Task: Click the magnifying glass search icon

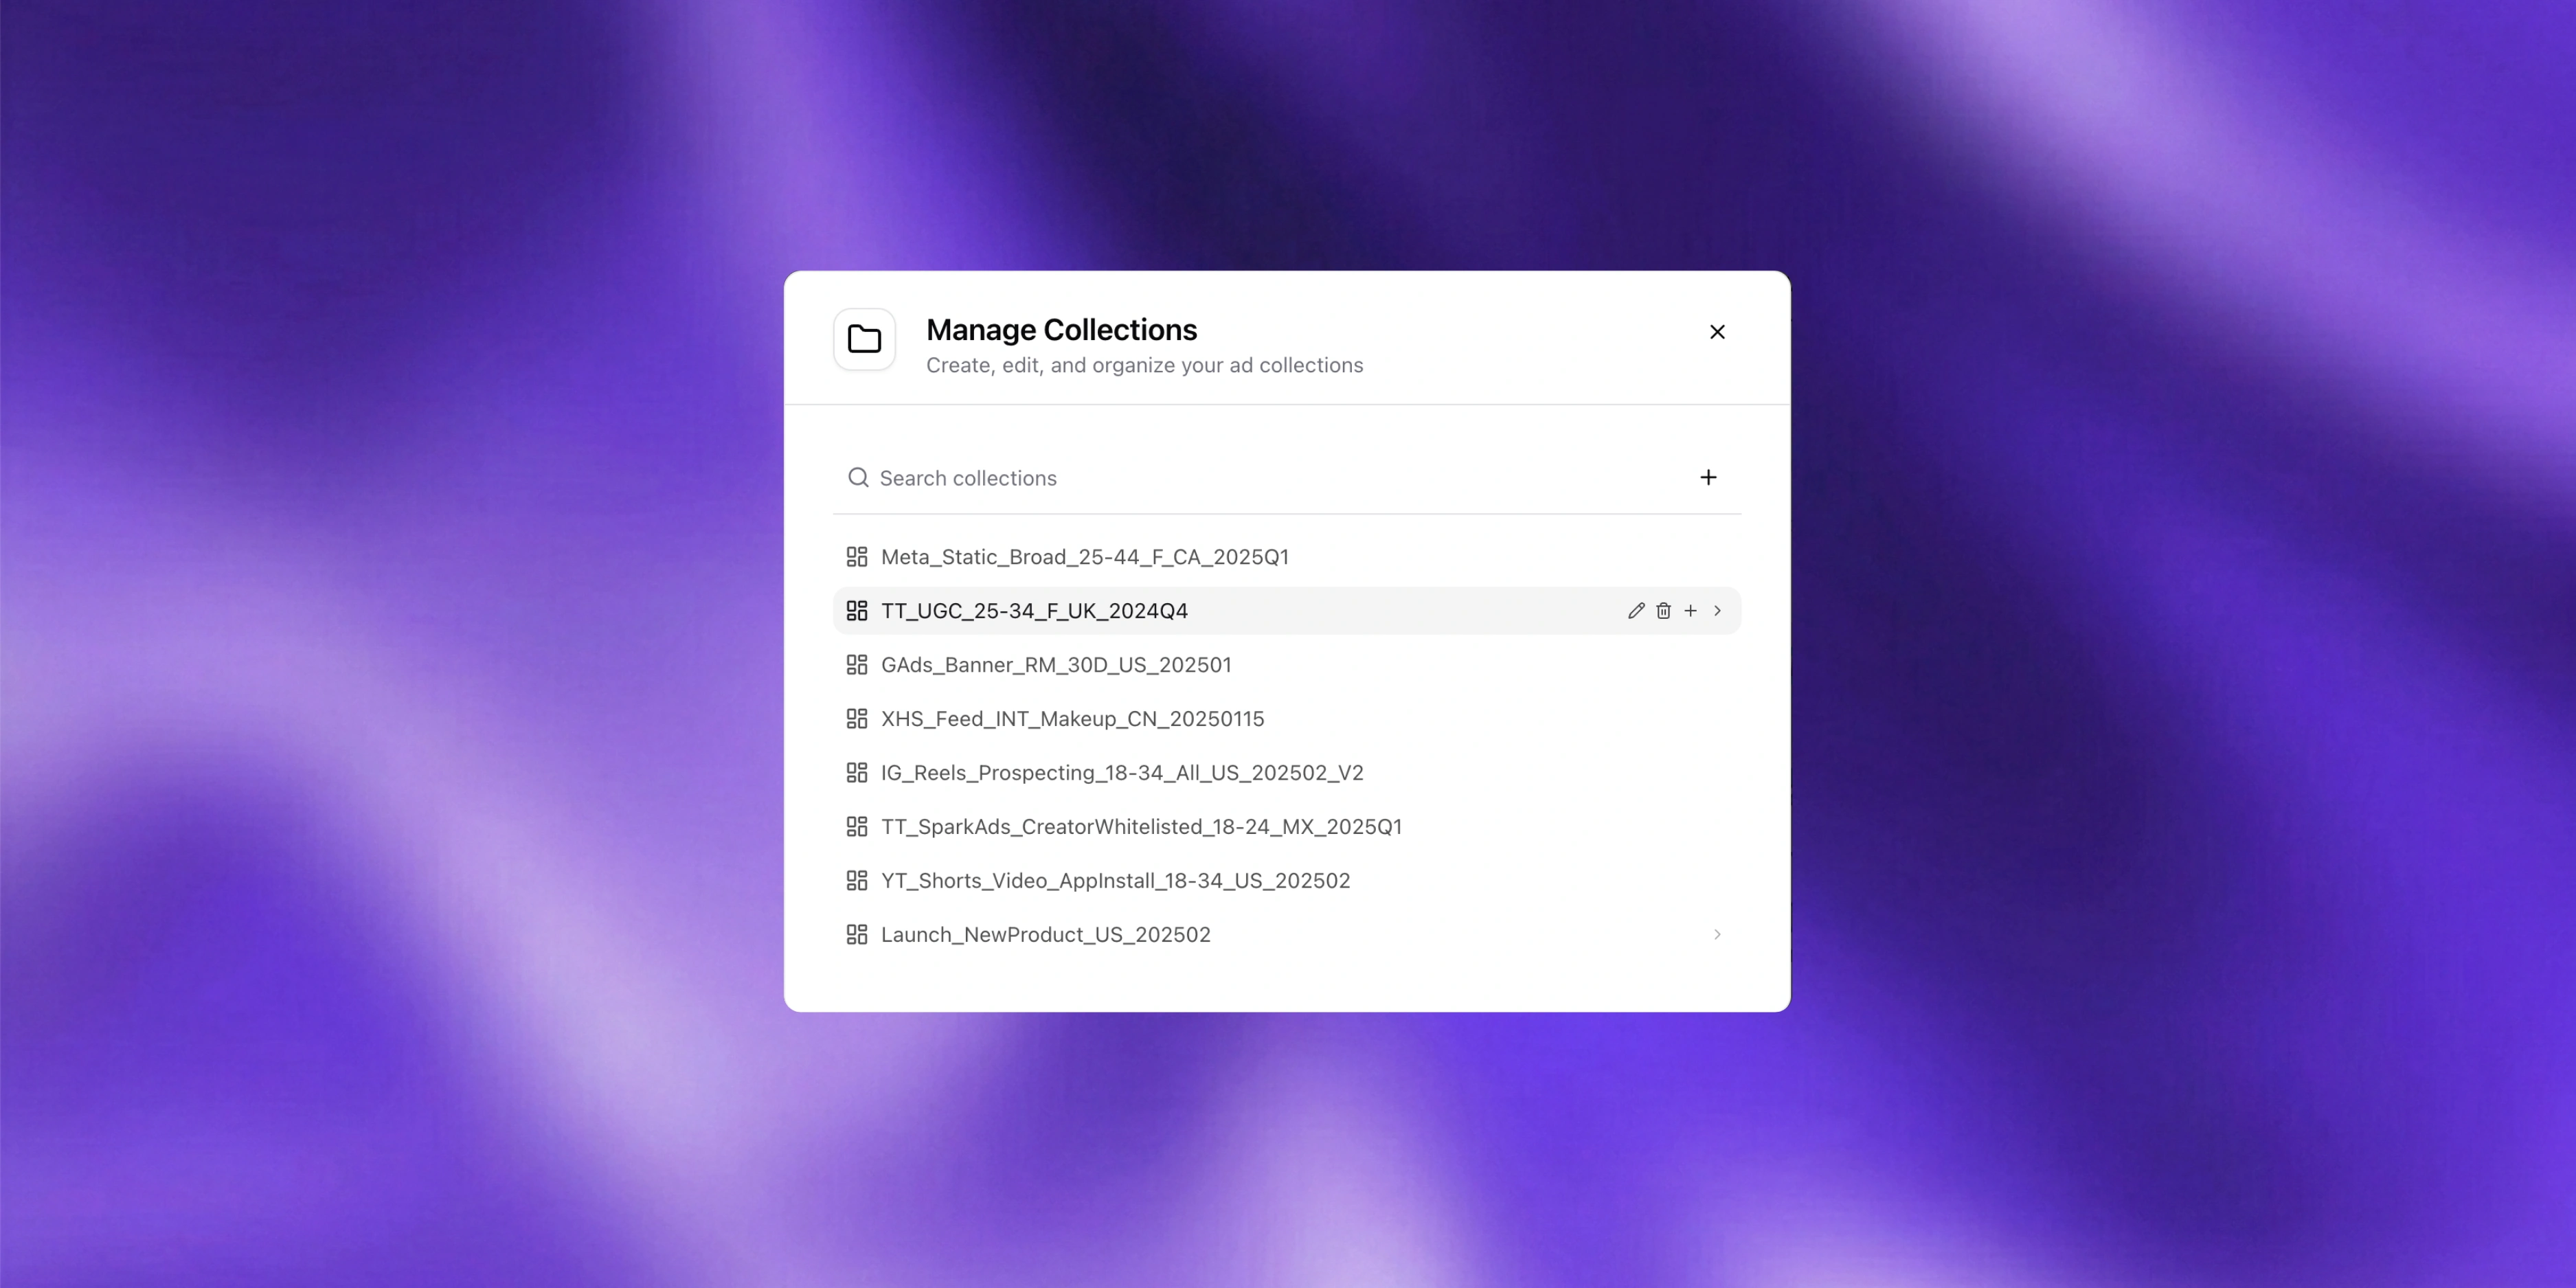Action: (x=858, y=477)
